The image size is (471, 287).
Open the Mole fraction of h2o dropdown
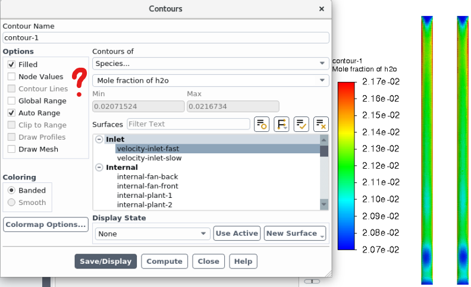pyautogui.click(x=211, y=80)
